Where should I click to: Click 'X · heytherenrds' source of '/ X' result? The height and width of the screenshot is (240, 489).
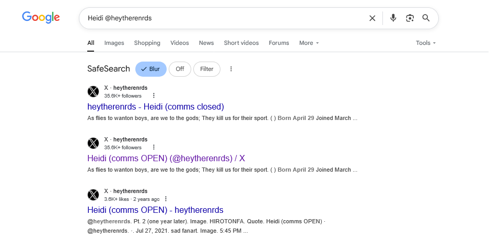(x=126, y=139)
